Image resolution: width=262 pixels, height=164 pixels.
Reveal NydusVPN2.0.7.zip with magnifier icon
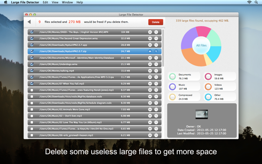[156, 51]
